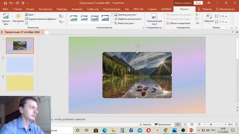239x134 pixels.
Task: Switch to Normal view icon in status bar
Action: click(178, 124)
